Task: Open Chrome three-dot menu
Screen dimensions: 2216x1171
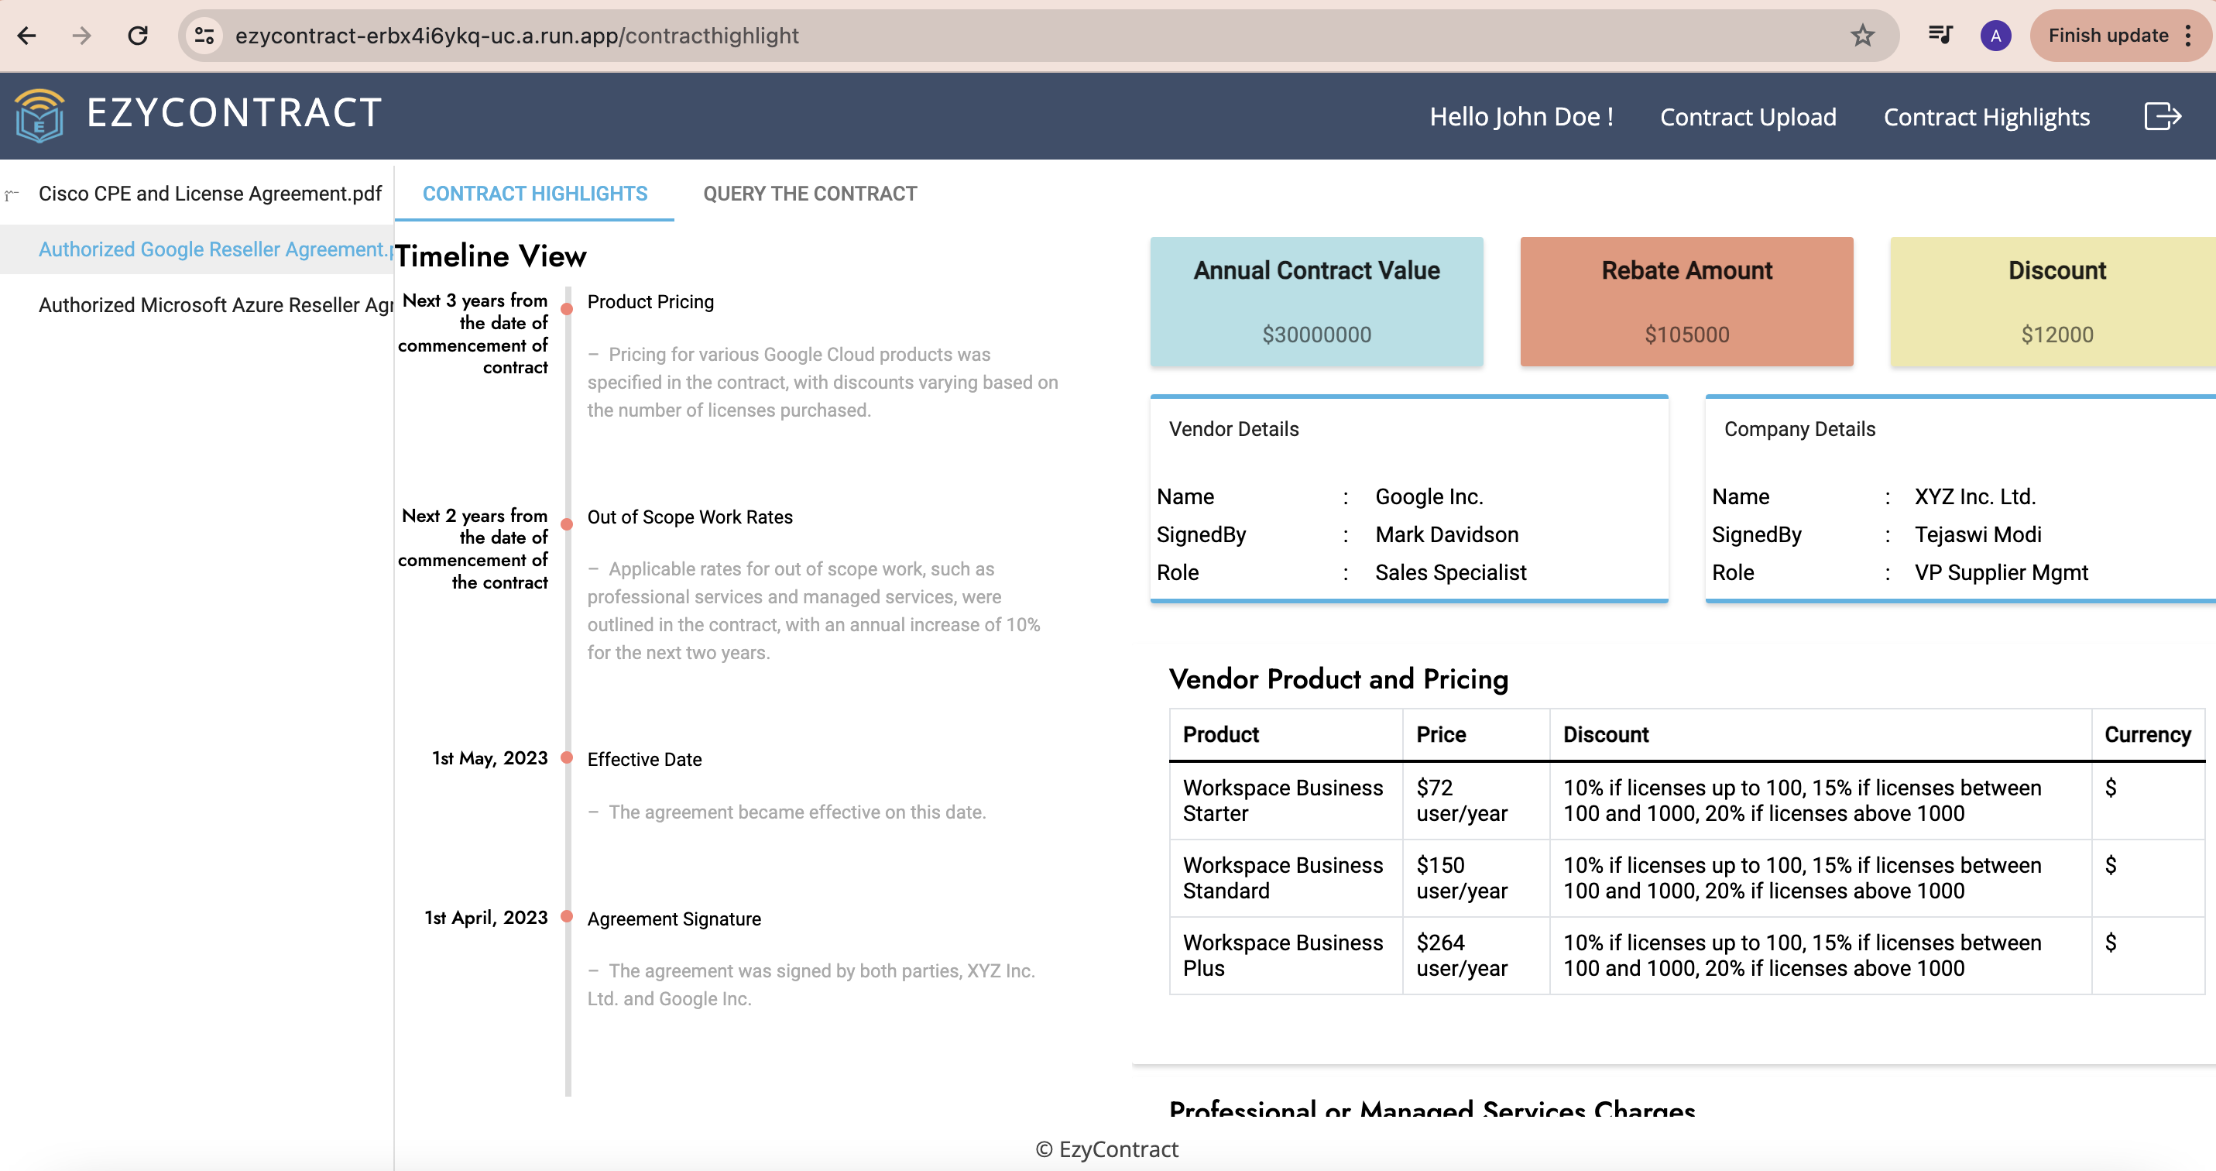Action: click(2188, 36)
